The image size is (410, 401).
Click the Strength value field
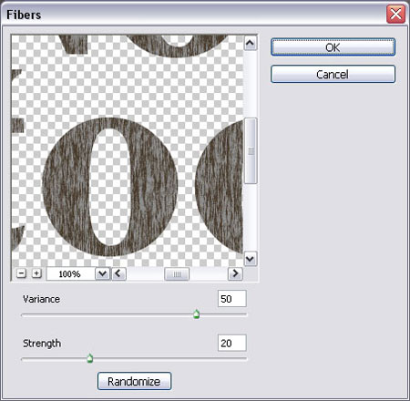232,343
